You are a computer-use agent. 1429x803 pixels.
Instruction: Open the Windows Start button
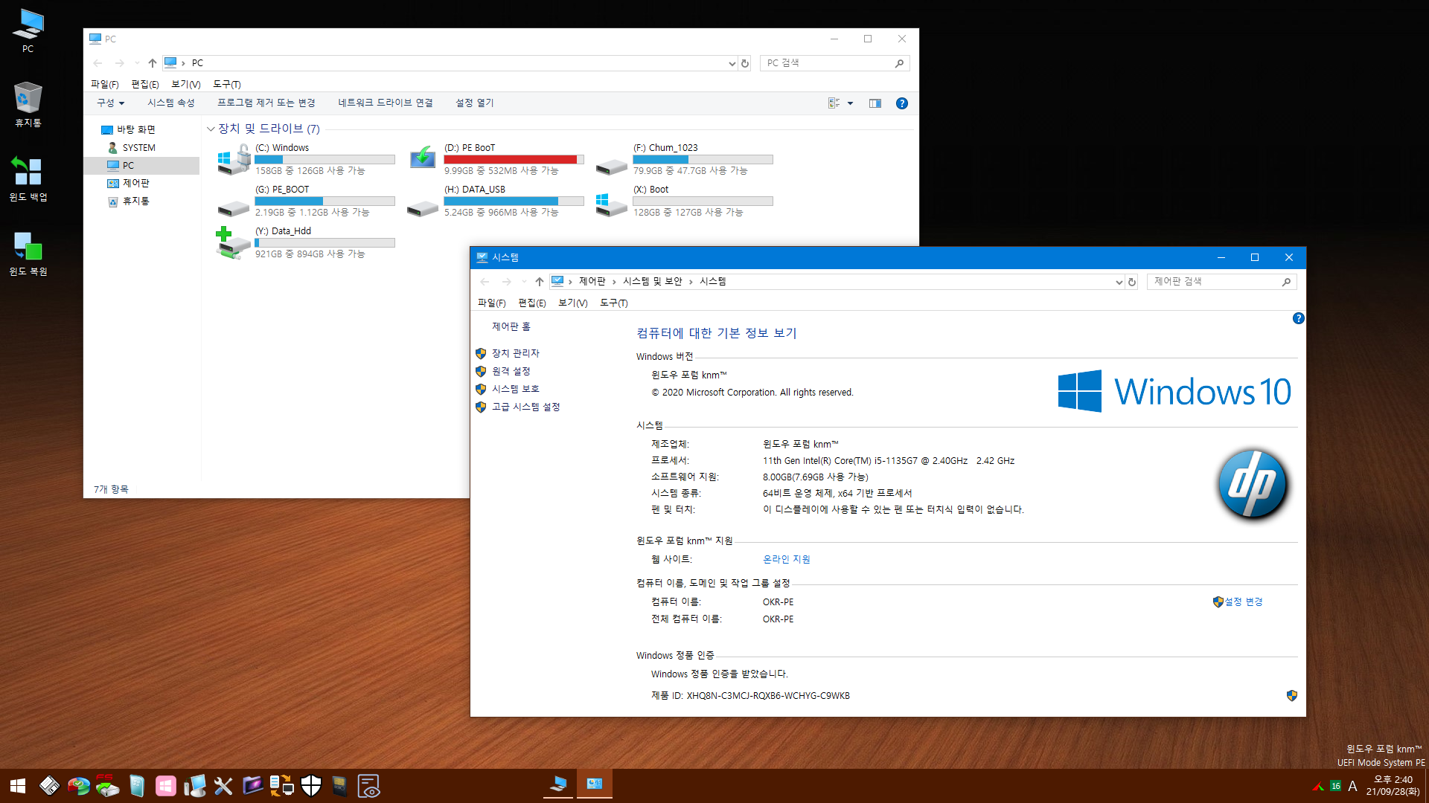(18, 786)
